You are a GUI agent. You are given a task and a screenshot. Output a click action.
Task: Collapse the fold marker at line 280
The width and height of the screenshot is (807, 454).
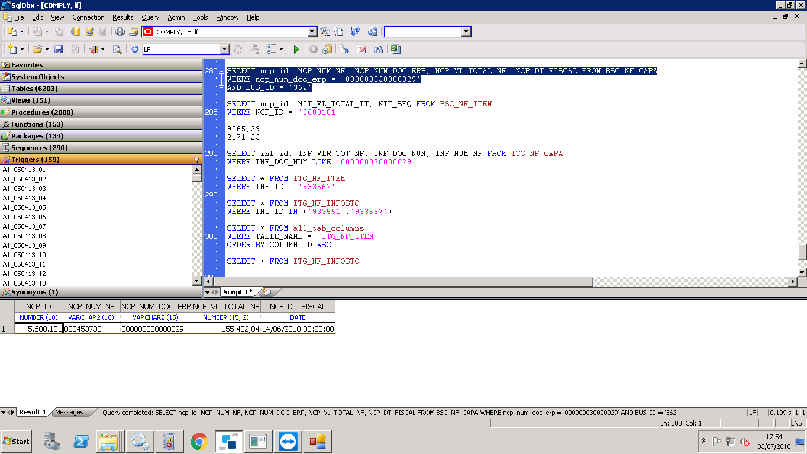(x=221, y=71)
